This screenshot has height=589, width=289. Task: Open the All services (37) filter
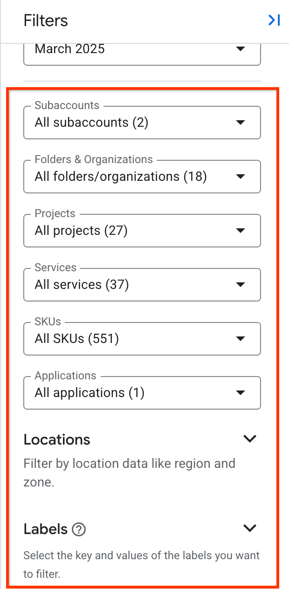tap(142, 285)
